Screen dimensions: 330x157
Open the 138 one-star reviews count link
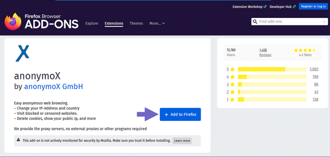(x=315, y=100)
